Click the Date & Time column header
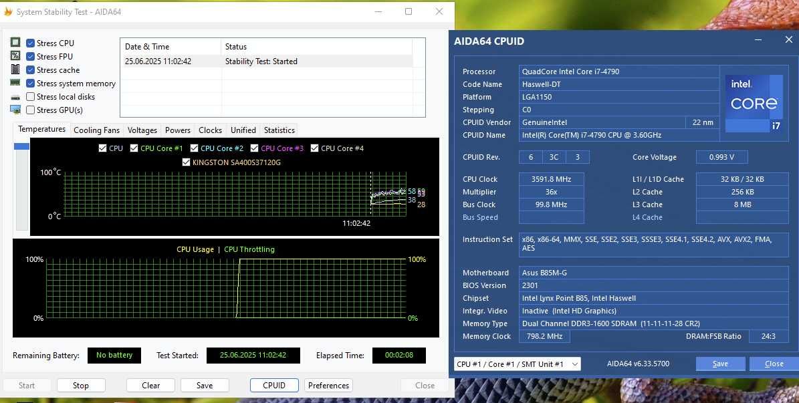The height and width of the screenshot is (403, 799). pos(170,46)
